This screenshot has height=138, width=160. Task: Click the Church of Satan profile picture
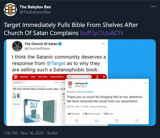[x=17, y=46]
